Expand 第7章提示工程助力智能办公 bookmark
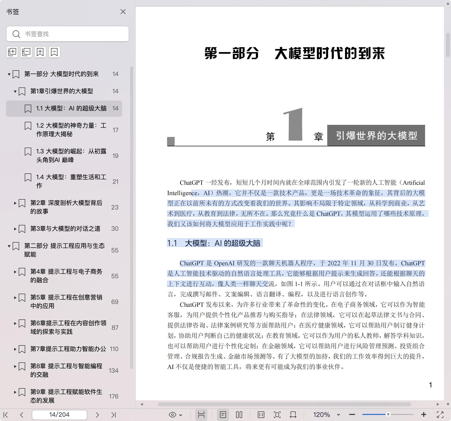Image resolution: width=451 pixels, height=421 pixels. coord(15,349)
